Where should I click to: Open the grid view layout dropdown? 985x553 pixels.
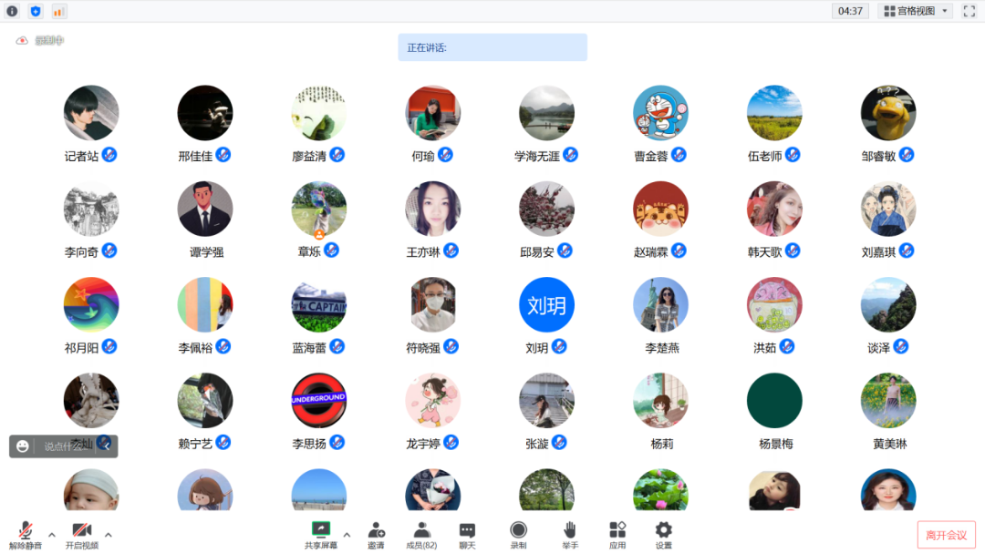pos(916,11)
